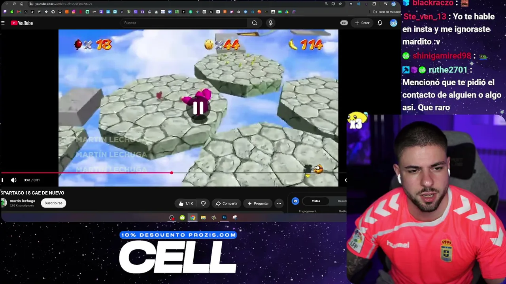Viewport: 506px width, 284px height.
Task: Open the YouTube account avatar menu
Action: coord(393,23)
